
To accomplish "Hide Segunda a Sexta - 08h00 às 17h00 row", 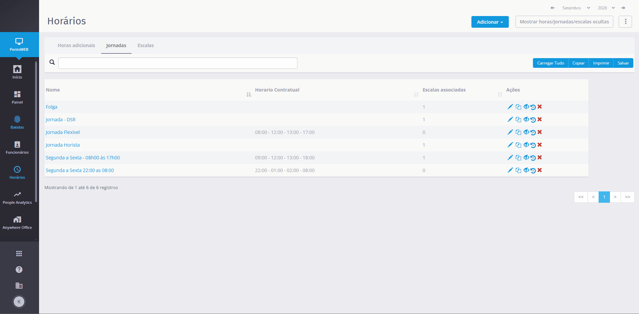I will (x=526, y=158).
